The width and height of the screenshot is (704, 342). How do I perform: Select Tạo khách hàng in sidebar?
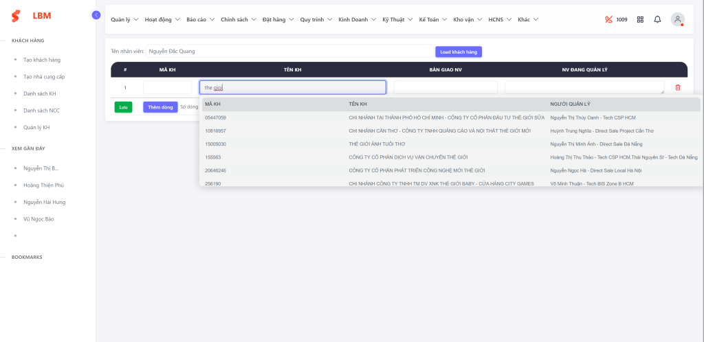tap(42, 60)
